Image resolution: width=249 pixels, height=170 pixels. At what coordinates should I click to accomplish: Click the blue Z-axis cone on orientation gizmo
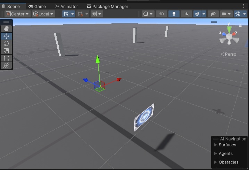tap(224, 34)
